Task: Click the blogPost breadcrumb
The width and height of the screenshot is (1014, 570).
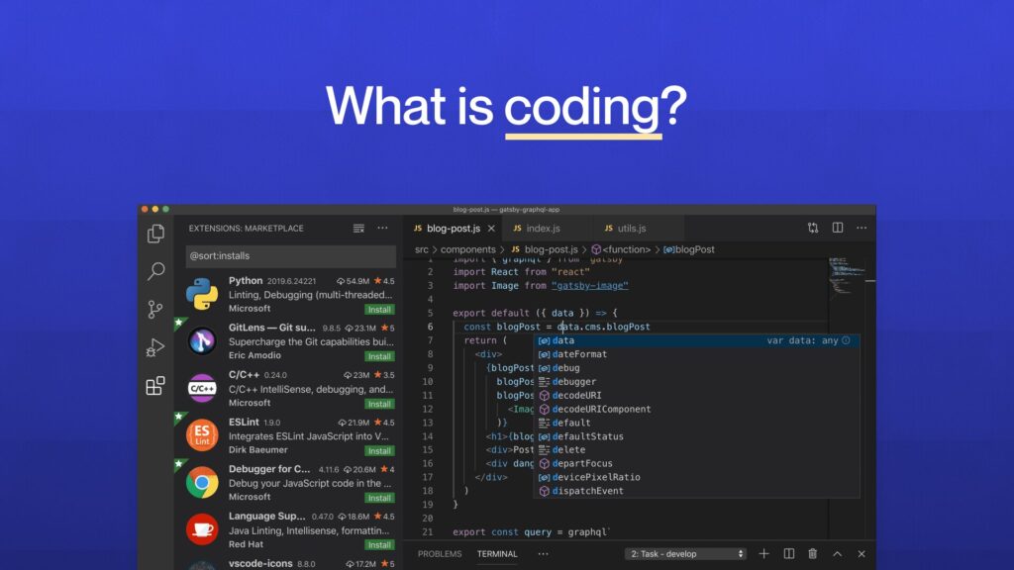Action: 689,249
